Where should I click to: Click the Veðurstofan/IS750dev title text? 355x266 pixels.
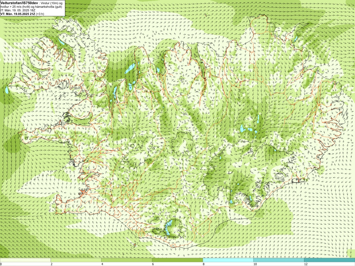(x=19, y=2)
